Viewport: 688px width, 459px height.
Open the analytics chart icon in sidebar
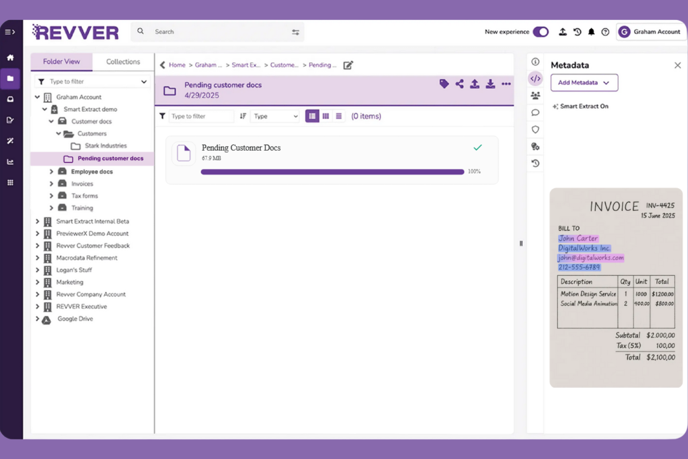(x=10, y=162)
